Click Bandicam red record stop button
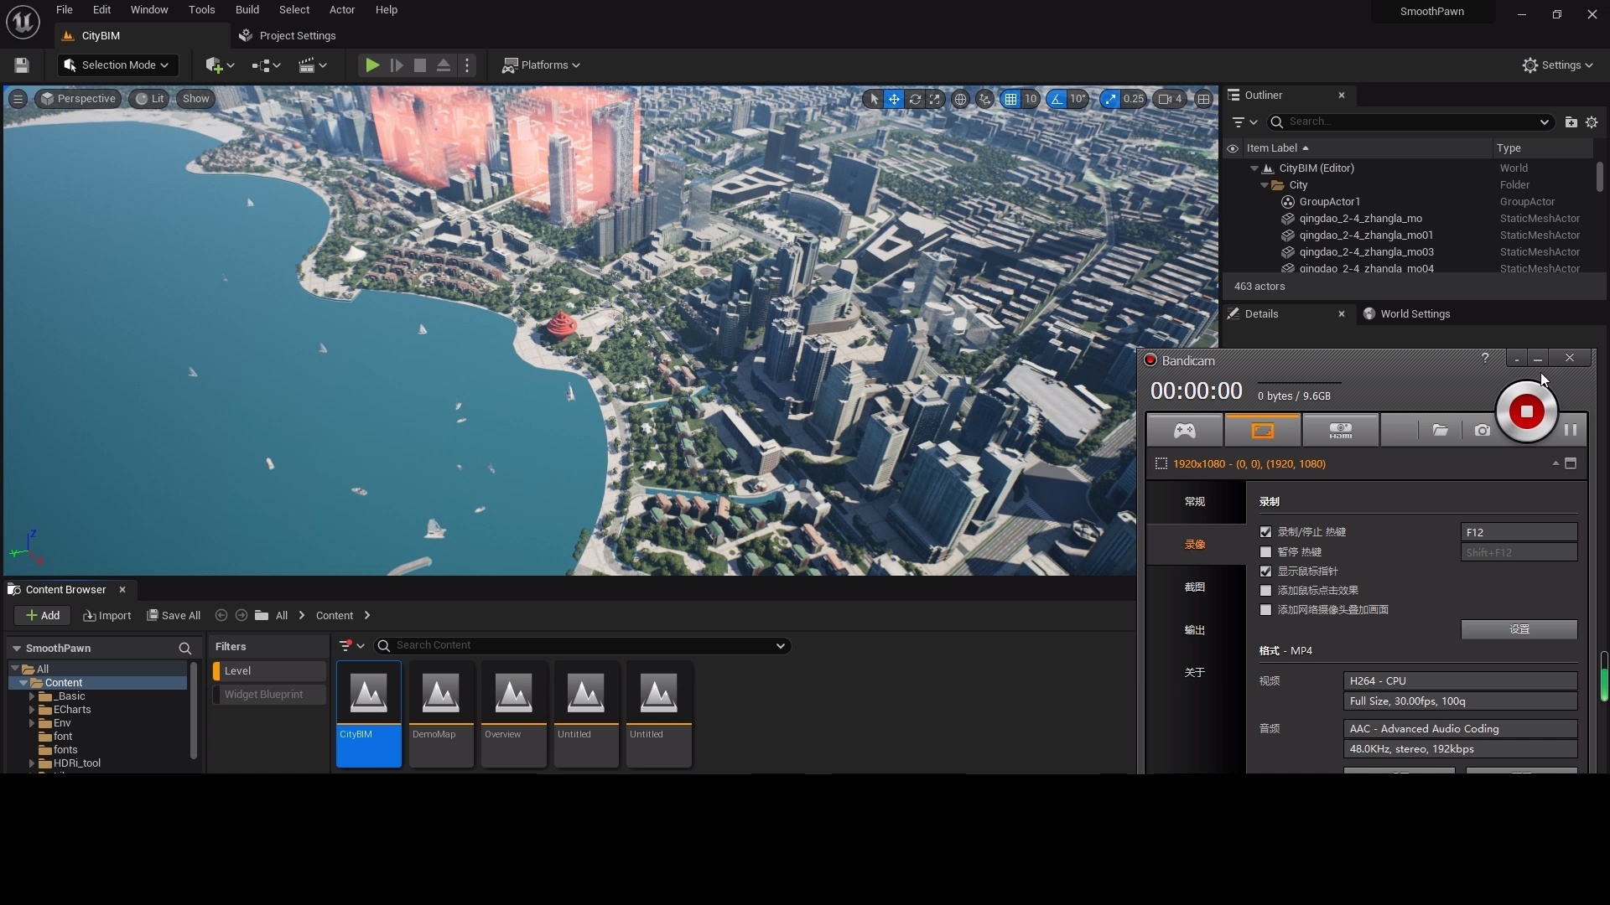Screen dimensions: 1610x905 pyautogui.click(x=1526, y=411)
